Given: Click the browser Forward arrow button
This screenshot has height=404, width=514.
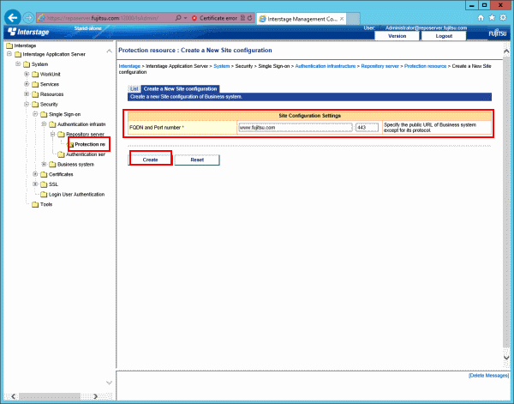Looking at the screenshot, I should (29, 18).
